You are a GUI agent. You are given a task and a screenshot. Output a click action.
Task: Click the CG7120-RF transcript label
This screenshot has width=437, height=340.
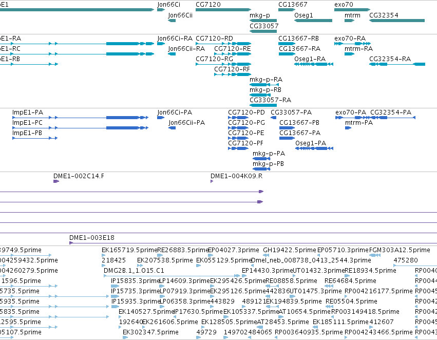[x=232, y=69]
